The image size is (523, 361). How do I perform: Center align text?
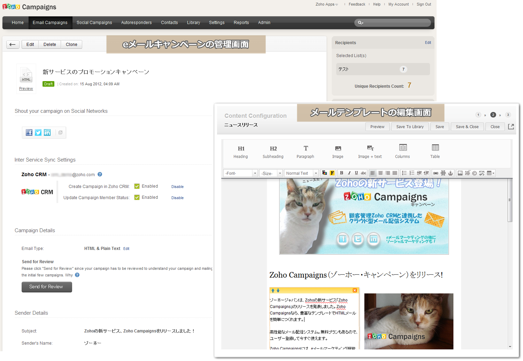click(x=380, y=173)
